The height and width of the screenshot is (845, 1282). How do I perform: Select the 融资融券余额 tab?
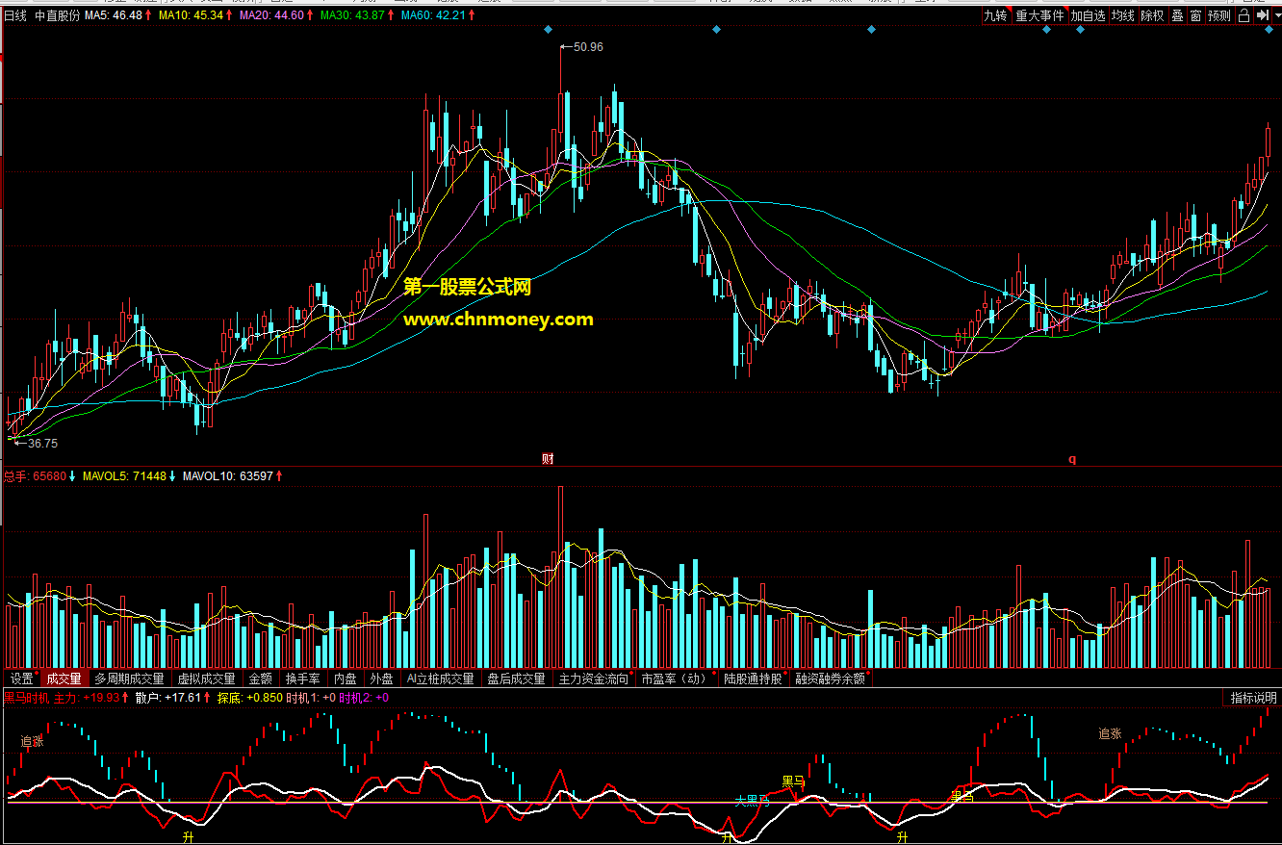[830, 679]
